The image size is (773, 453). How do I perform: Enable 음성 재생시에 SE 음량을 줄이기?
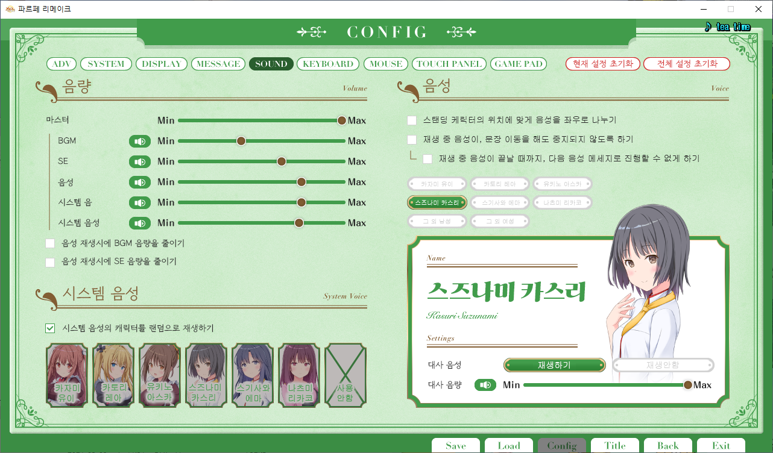point(50,262)
